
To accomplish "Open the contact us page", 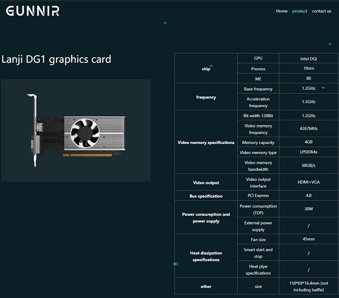I will 321,11.
